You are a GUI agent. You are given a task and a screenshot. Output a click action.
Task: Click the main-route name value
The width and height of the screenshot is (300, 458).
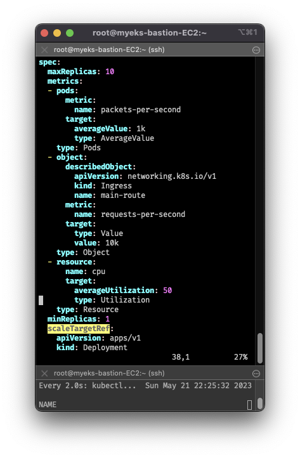coord(123,195)
